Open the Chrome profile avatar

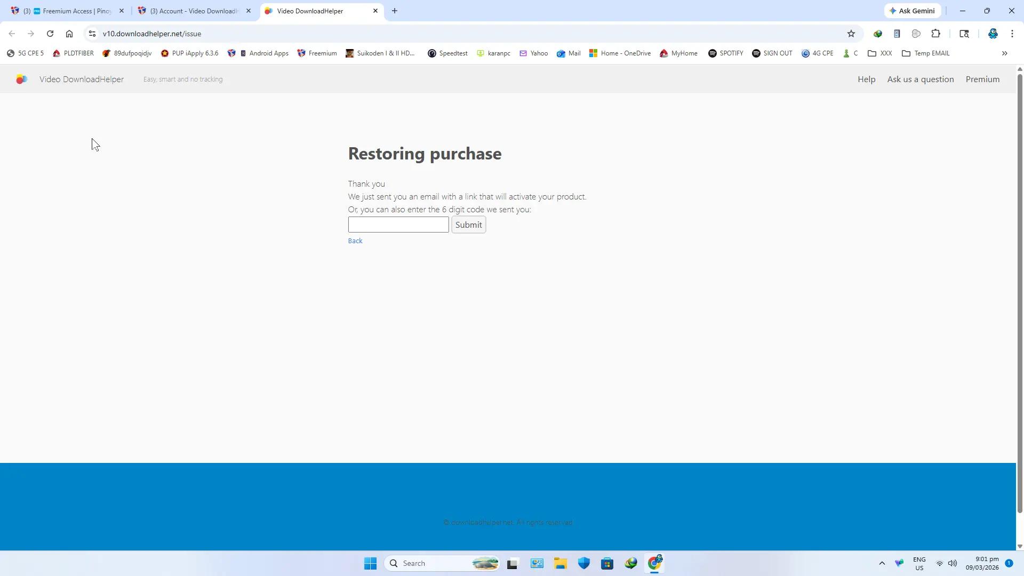click(x=993, y=34)
